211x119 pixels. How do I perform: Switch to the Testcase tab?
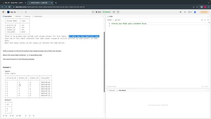[x=111, y=90]
